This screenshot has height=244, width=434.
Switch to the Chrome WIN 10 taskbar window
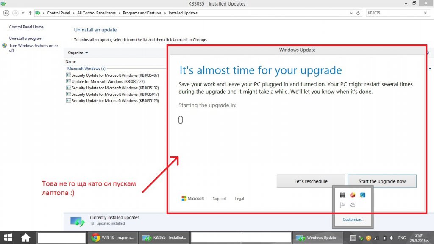[113, 238]
